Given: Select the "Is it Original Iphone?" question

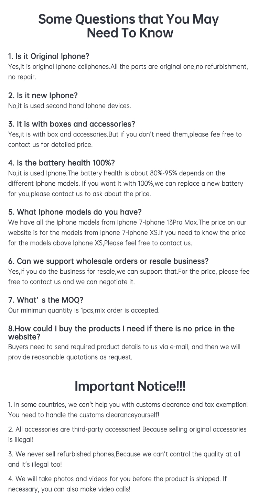Looking at the screenshot, I should pos(49,56).
